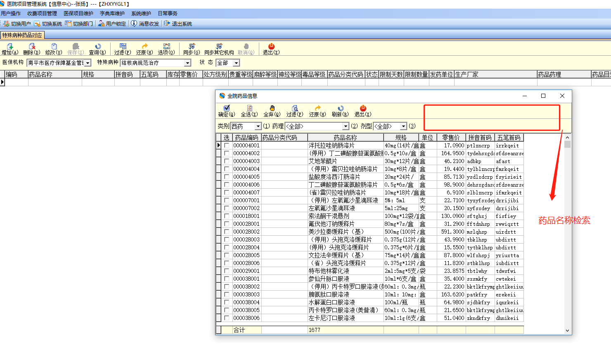
Task: Check the box for drug code 000004003
Action: tap(227, 161)
